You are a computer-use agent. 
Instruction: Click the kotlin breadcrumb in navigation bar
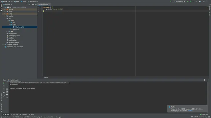click(23, 1)
